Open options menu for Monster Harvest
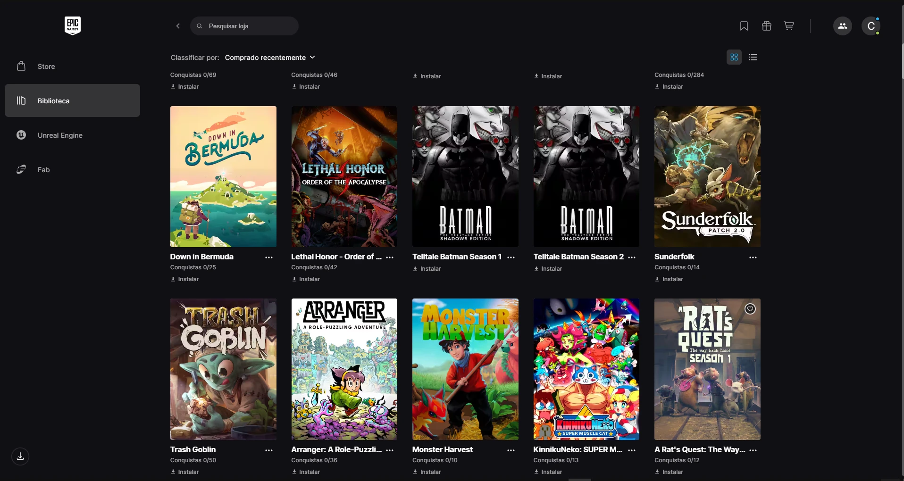The image size is (904, 481). tap(511, 450)
